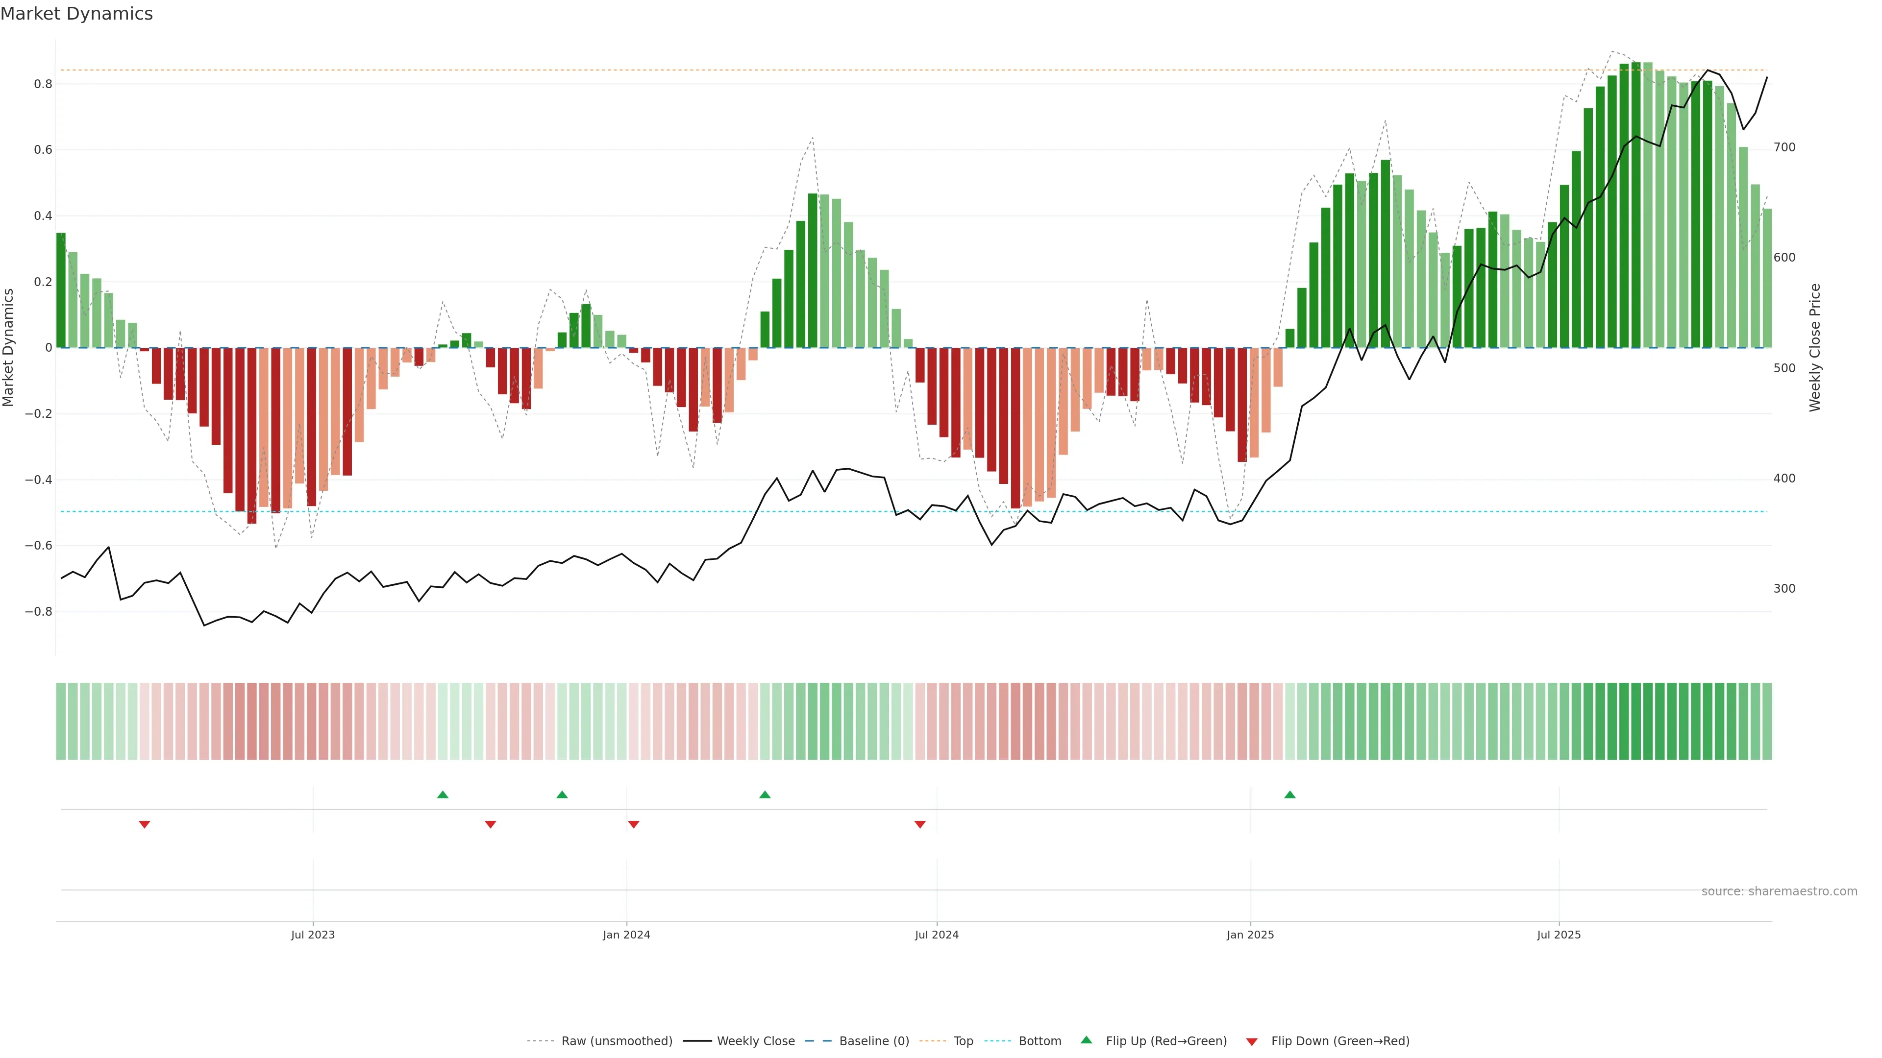
Task: Click the Jul 2023 x-axis label
Action: pyautogui.click(x=313, y=935)
